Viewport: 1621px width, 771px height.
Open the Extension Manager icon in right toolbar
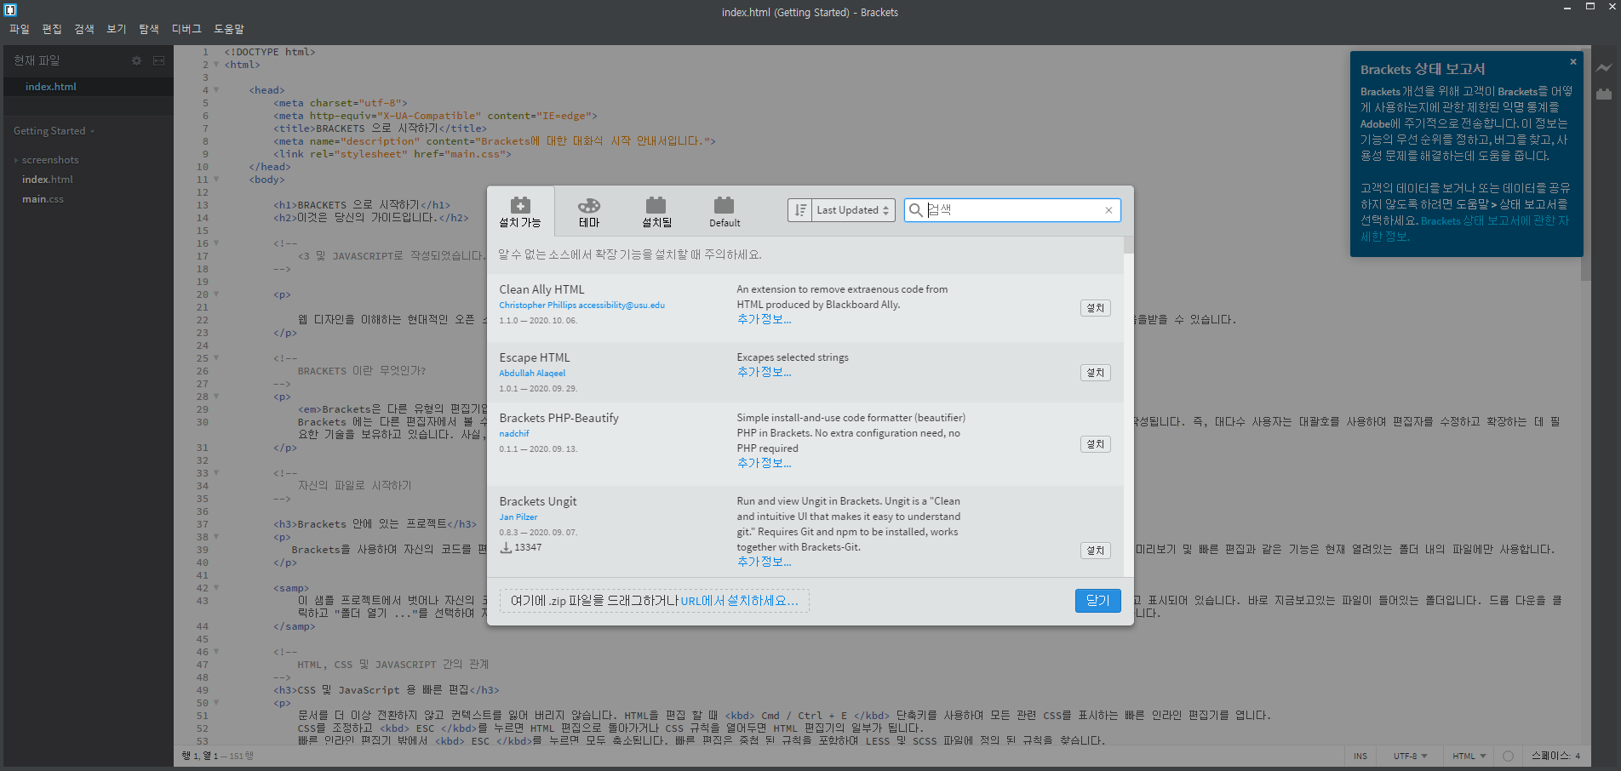click(x=1604, y=94)
